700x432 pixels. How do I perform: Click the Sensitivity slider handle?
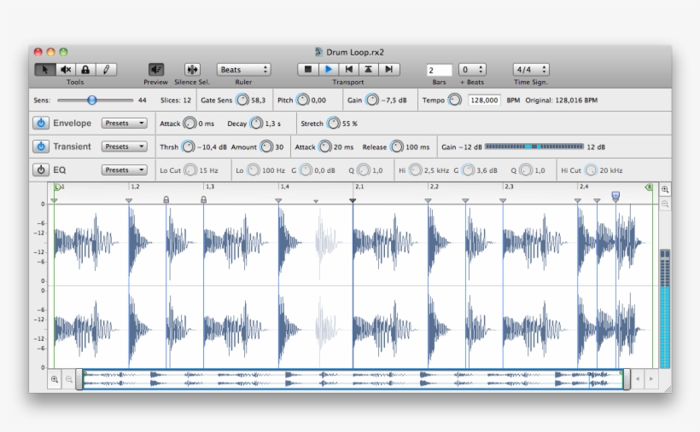[92, 101]
